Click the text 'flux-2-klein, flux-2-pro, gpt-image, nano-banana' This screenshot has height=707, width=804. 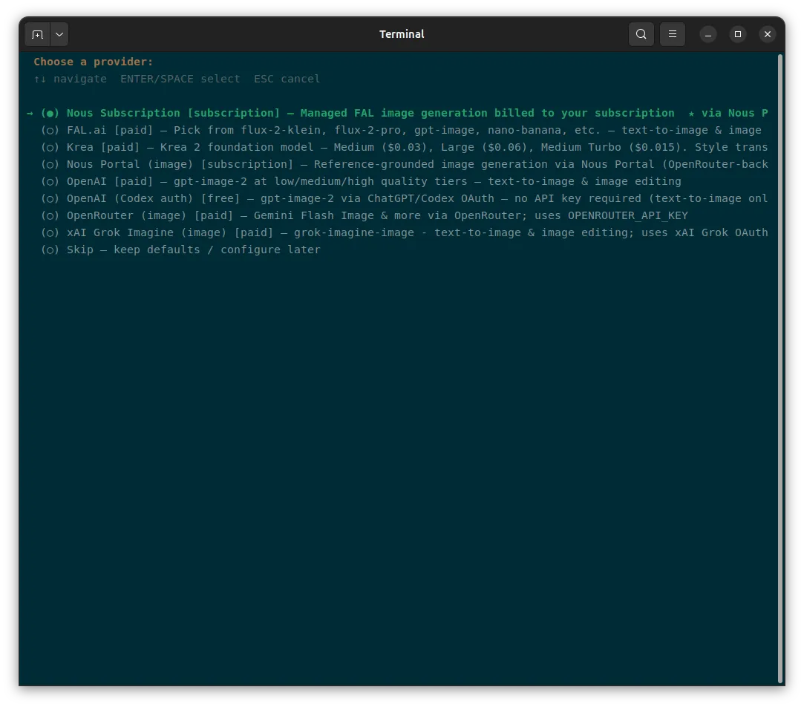(x=400, y=130)
